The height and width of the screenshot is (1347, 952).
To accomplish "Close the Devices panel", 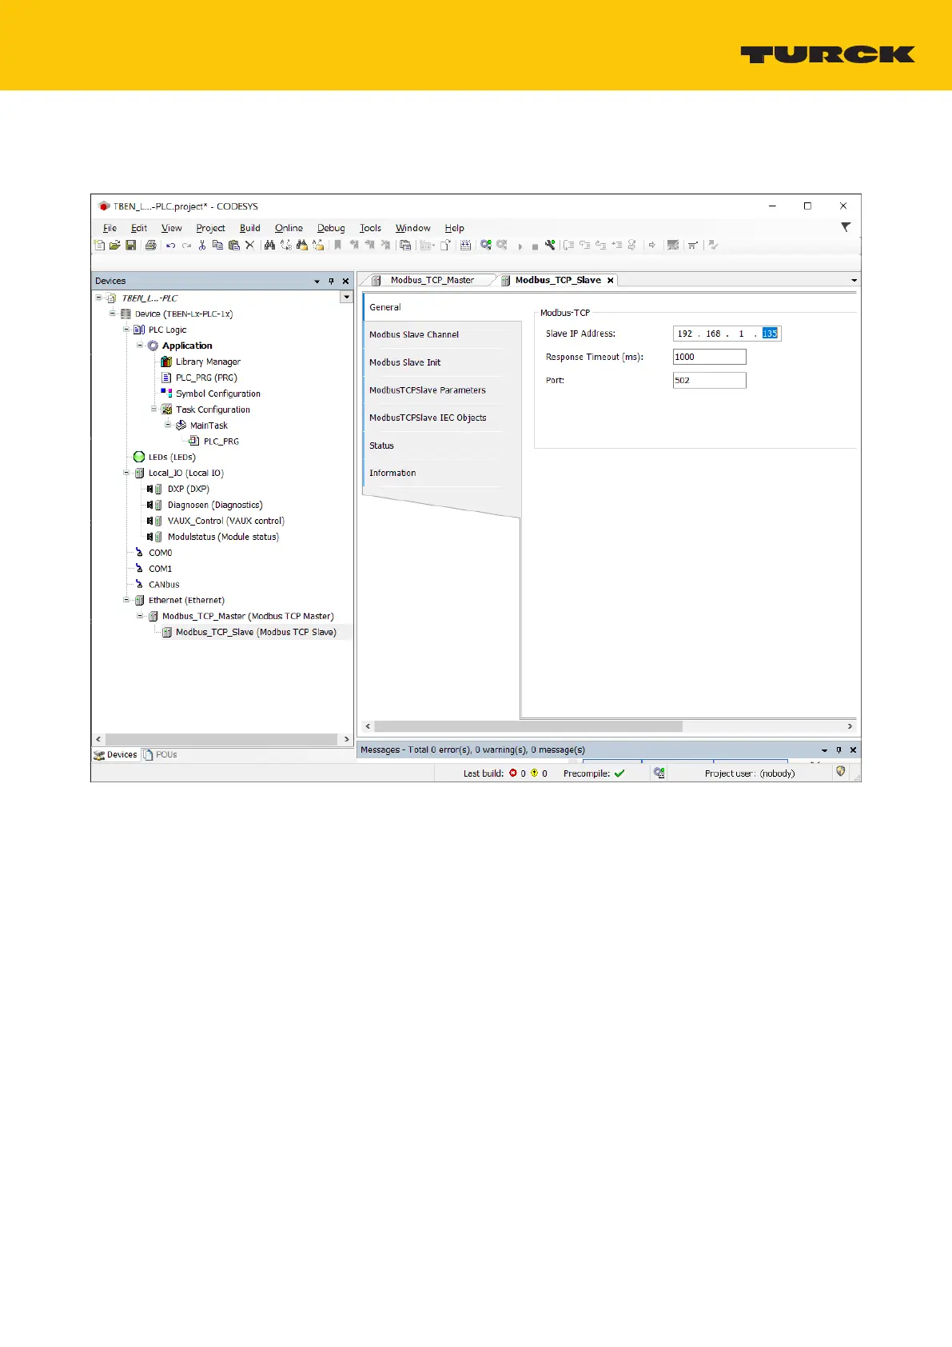I will (x=345, y=281).
